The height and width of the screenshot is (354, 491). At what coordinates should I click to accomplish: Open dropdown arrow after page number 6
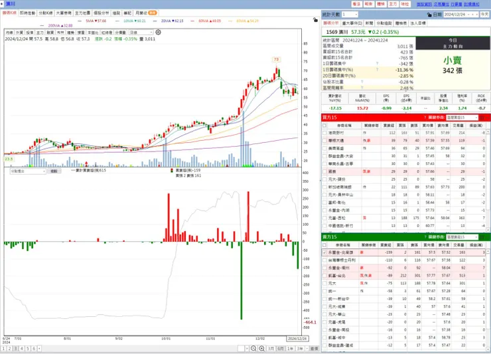(x=39, y=349)
